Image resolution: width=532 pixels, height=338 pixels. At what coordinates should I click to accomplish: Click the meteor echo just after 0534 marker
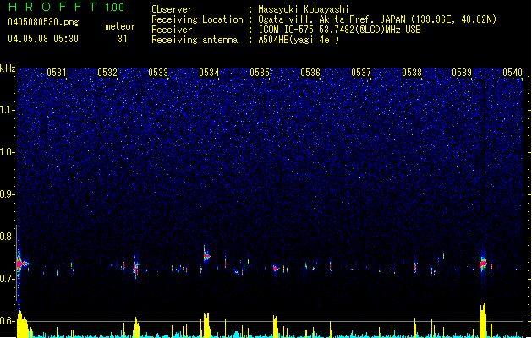pyautogui.click(x=206, y=255)
